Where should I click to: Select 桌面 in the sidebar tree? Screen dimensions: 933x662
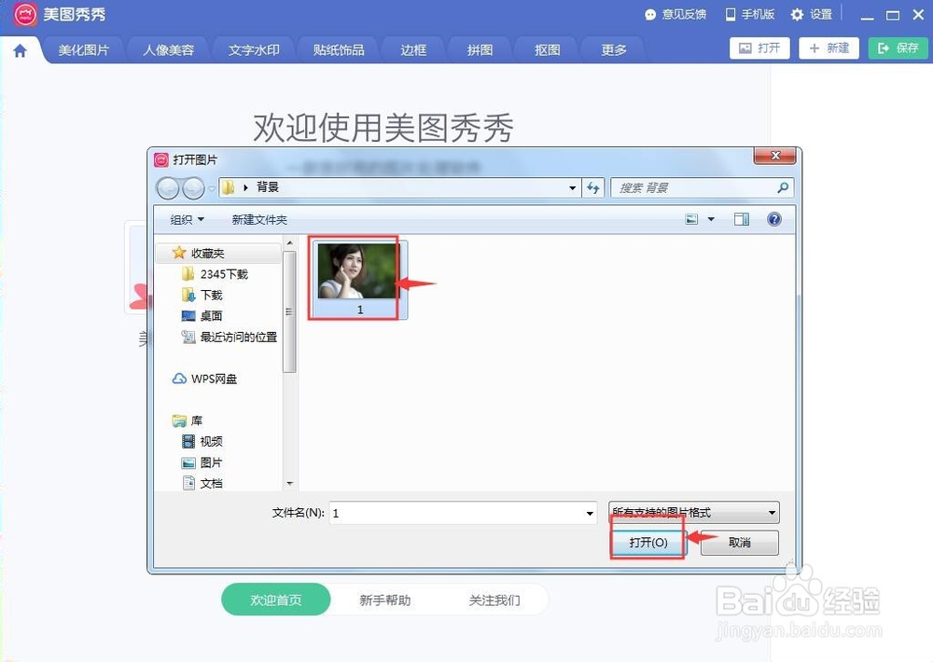pyautogui.click(x=208, y=314)
